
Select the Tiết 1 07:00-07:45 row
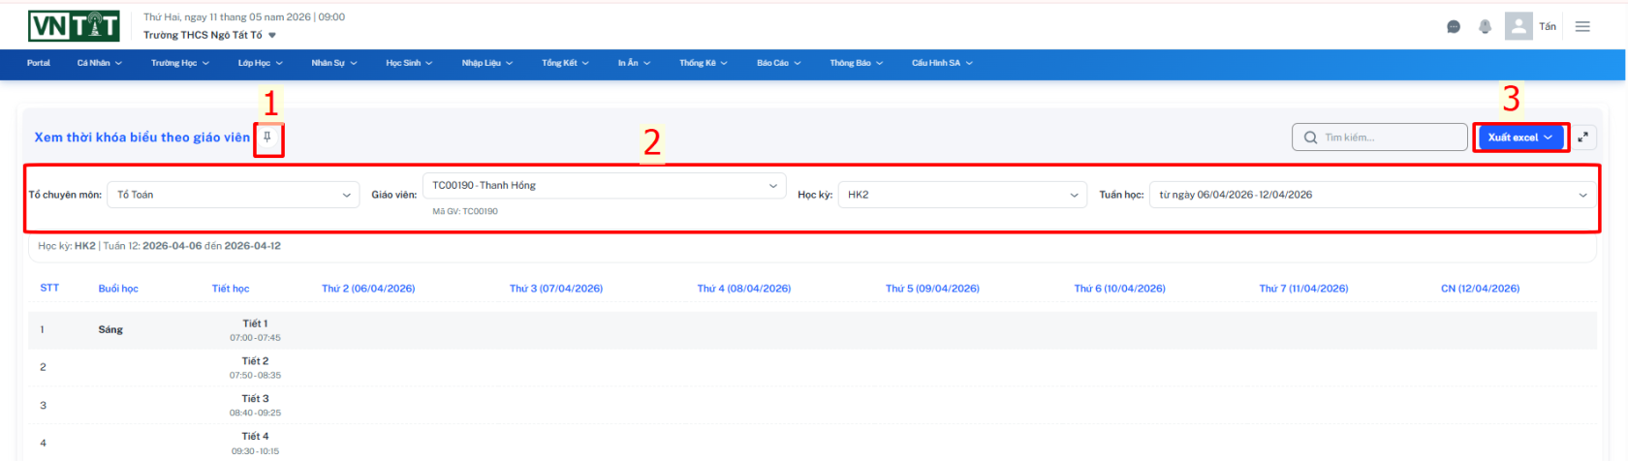pos(812,330)
